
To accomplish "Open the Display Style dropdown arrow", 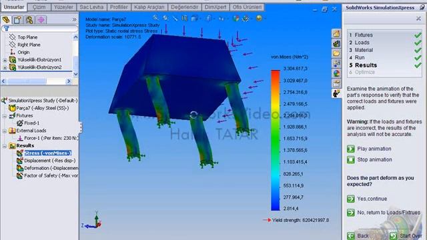I will coord(214,19).
